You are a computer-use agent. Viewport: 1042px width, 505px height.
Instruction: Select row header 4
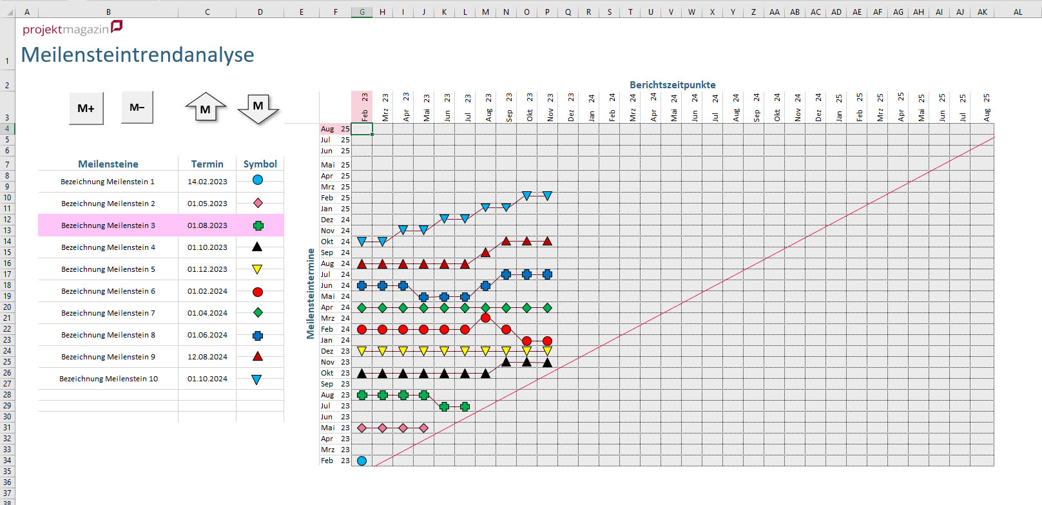point(7,129)
